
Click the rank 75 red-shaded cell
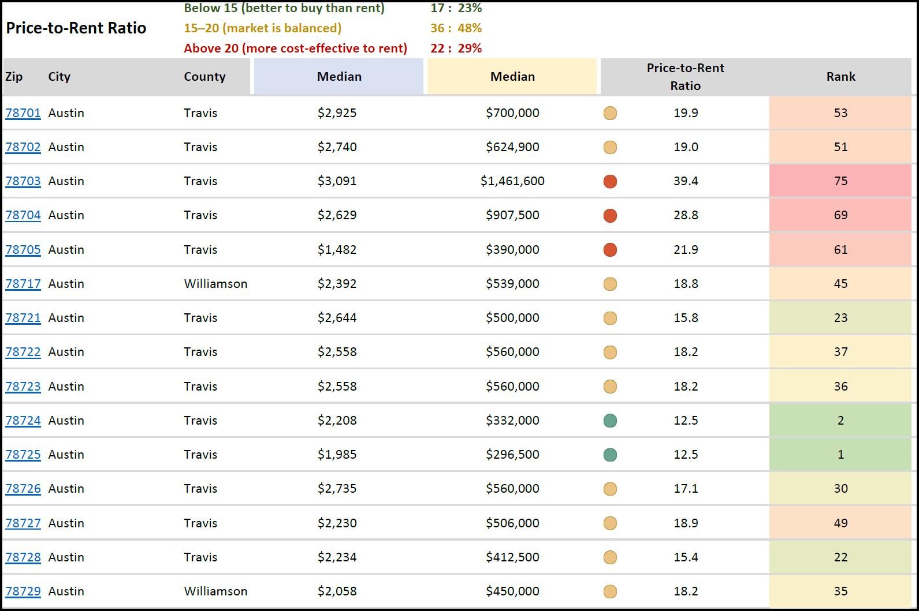pos(840,181)
